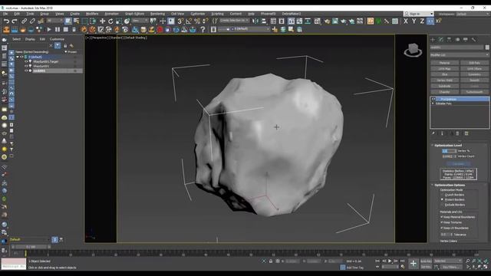
Task: Select the Crunch Borders radio option
Action: pyautogui.click(x=442, y=195)
